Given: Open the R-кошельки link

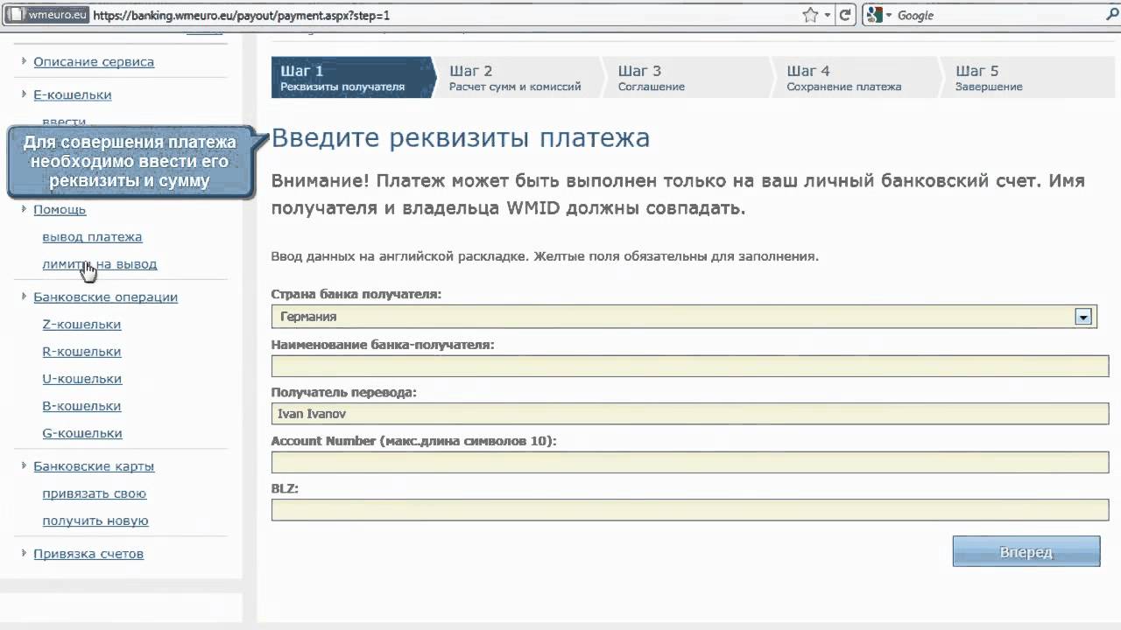Looking at the screenshot, I should click(81, 352).
